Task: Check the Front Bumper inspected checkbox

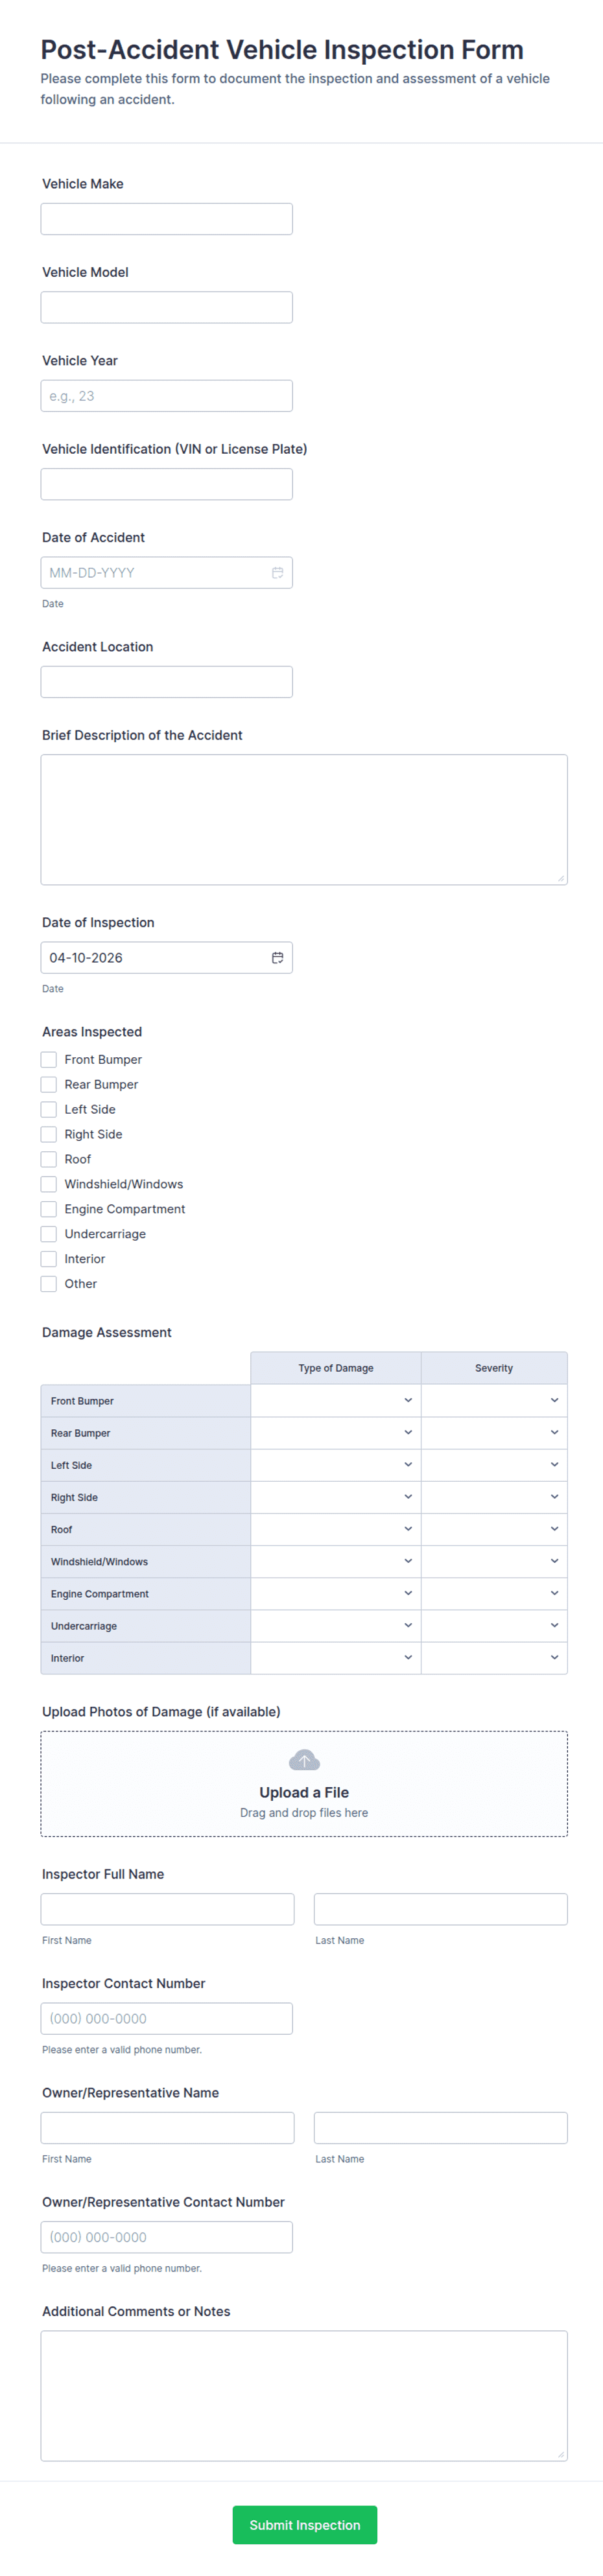Action: pyautogui.click(x=48, y=1059)
